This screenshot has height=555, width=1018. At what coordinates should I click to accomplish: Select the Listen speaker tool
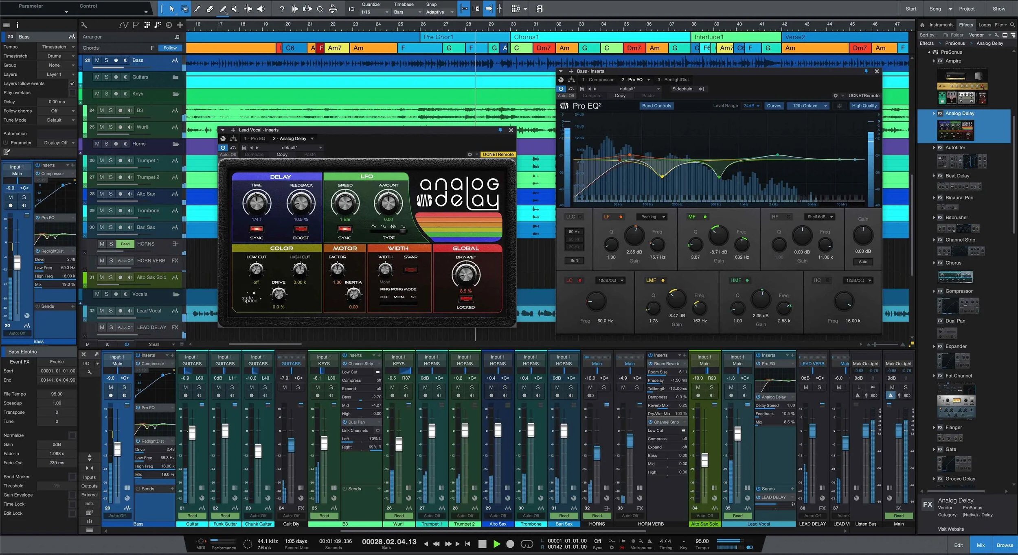[x=261, y=9]
